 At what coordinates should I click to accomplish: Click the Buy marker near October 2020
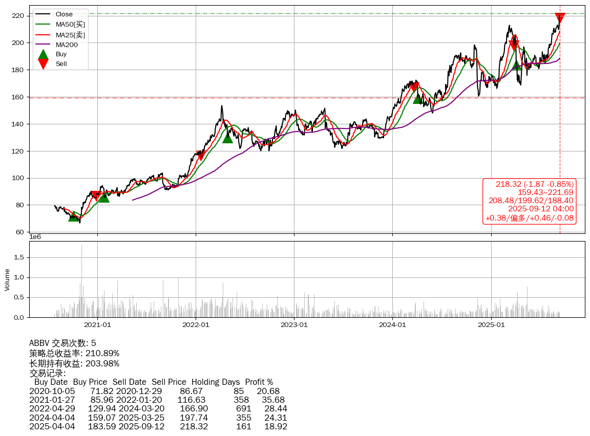pos(74,216)
